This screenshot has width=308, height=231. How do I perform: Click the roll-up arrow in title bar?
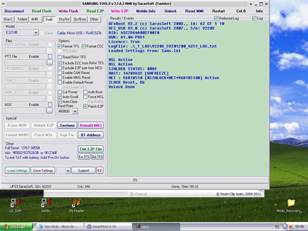[x=251, y=4]
